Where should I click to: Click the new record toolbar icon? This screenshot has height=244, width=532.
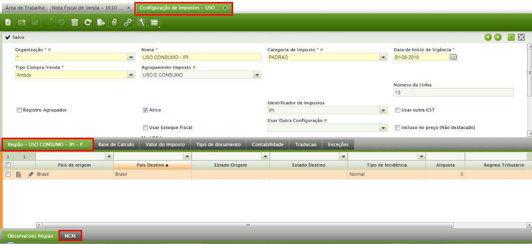click(x=9, y=22)
